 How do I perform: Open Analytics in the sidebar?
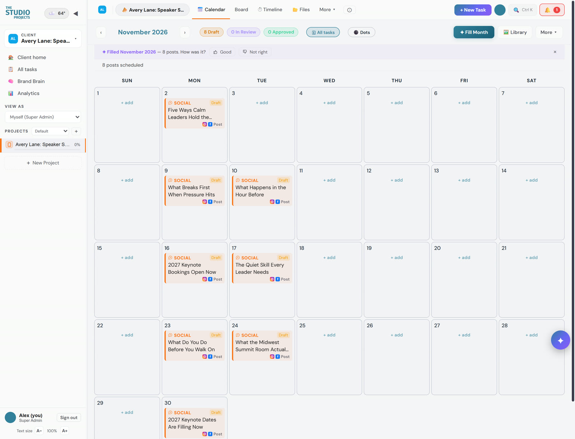28,93
